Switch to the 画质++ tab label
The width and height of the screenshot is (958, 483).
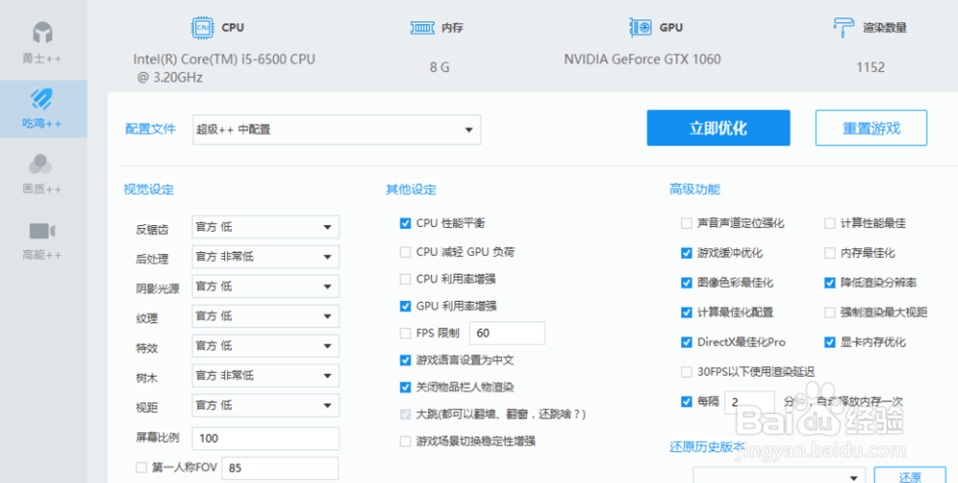click(x=42, y=189)
